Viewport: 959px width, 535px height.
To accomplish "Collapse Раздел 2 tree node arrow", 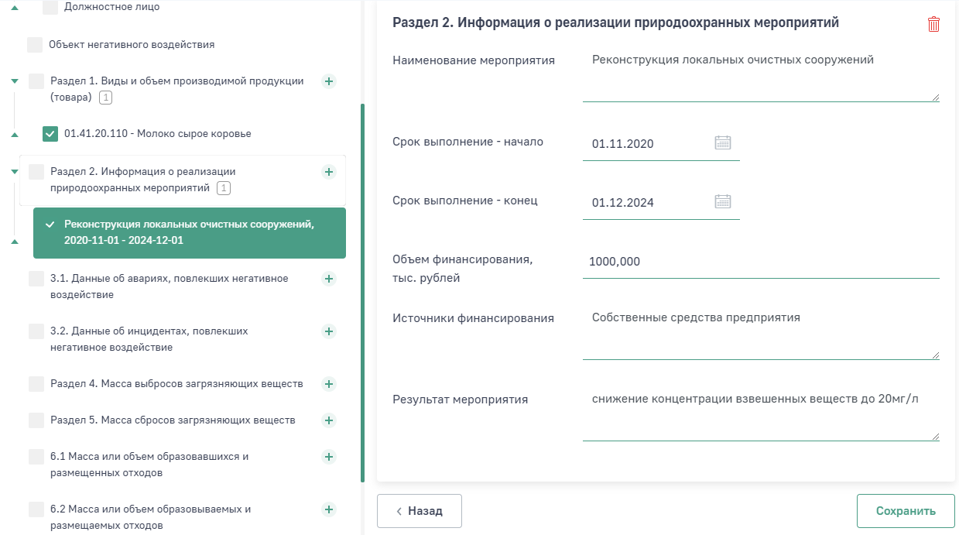I will tap(14, 172).
